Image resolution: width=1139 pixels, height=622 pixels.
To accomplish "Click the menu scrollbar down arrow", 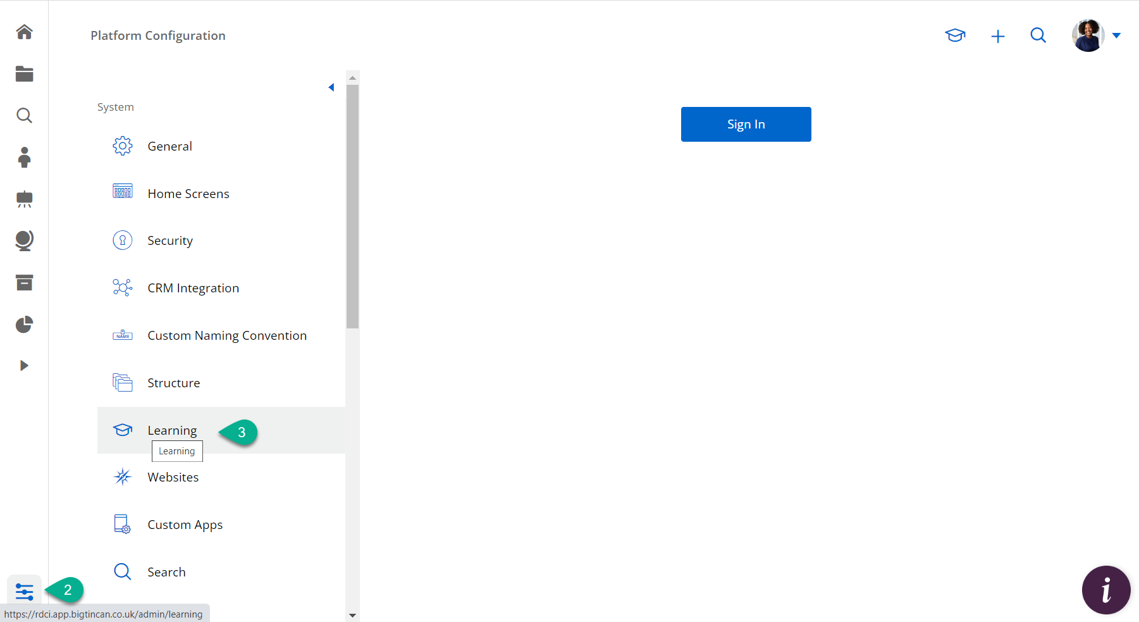I will tap(353, 615).
